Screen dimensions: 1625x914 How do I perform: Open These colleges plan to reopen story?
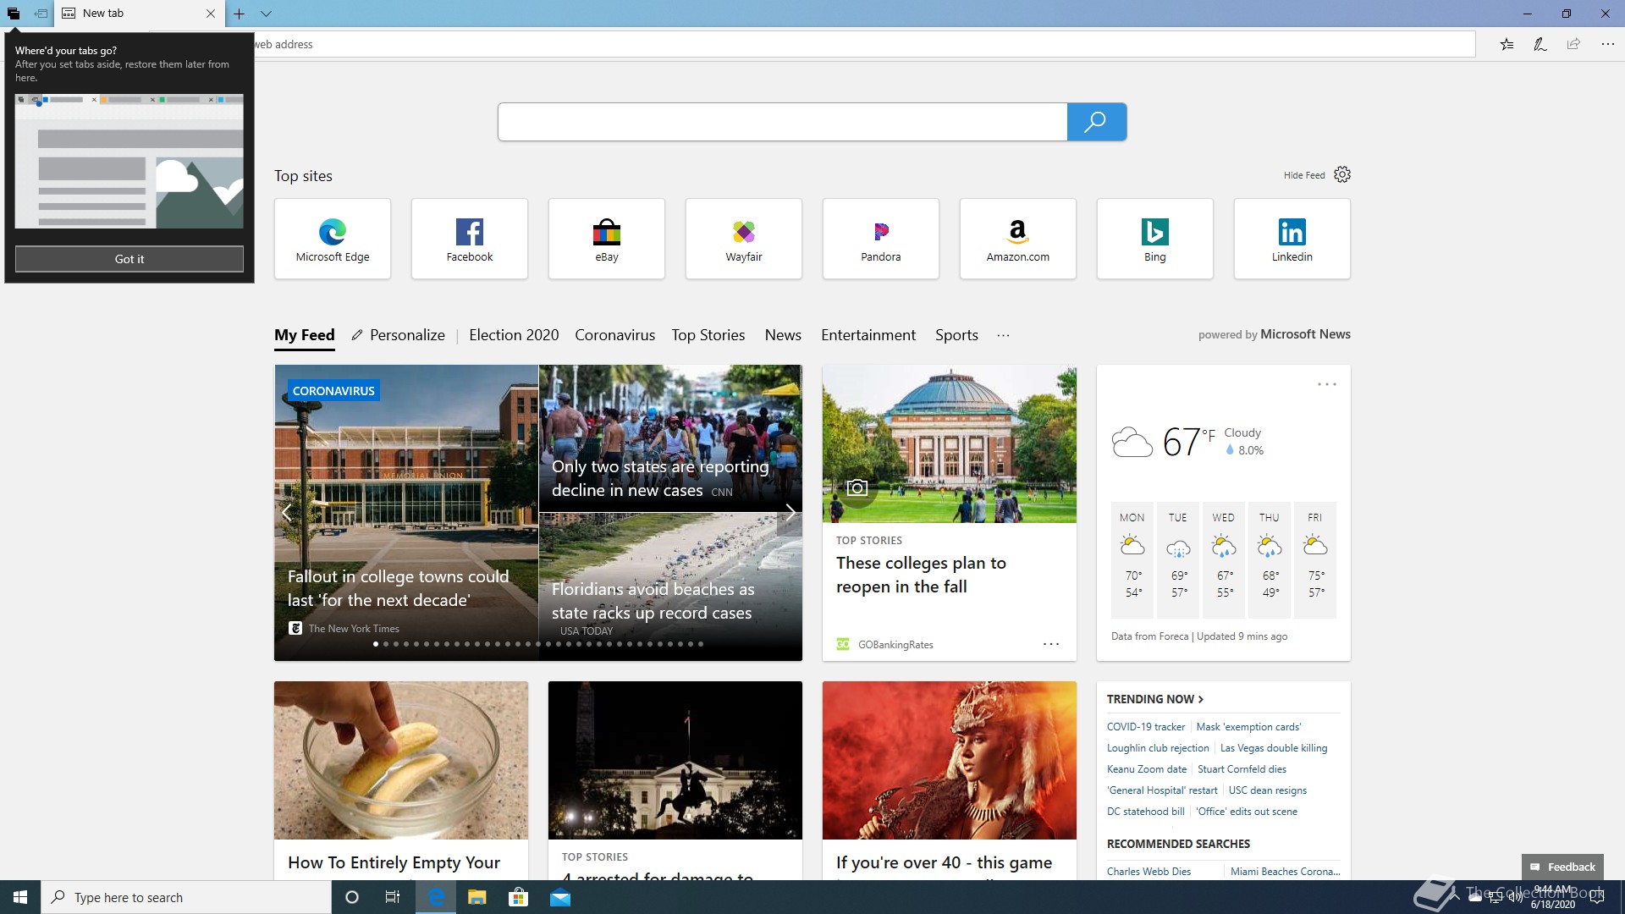921,575
